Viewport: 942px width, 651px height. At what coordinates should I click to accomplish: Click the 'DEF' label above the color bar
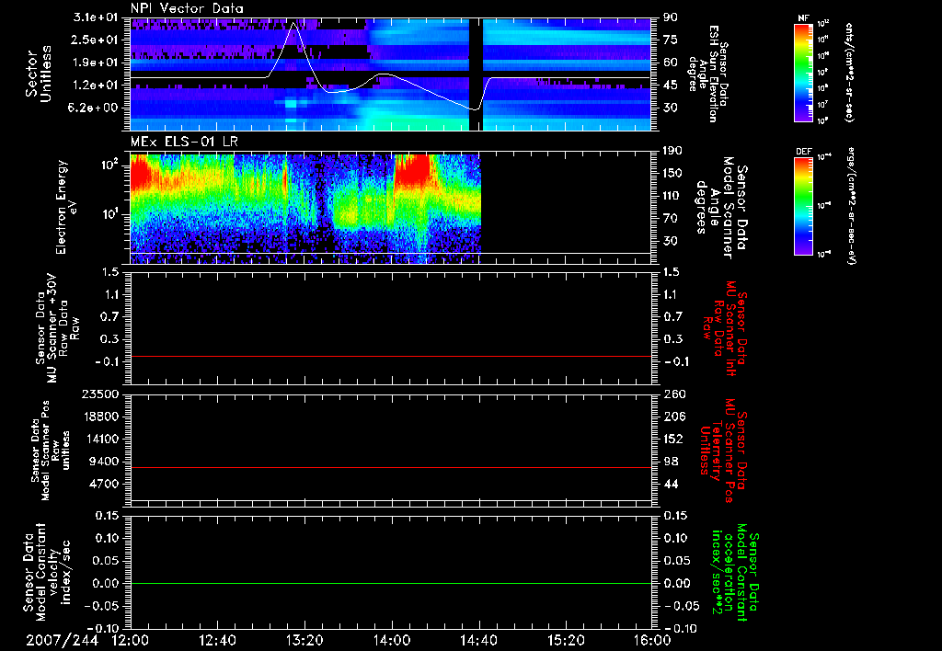(x=803, y=152)
